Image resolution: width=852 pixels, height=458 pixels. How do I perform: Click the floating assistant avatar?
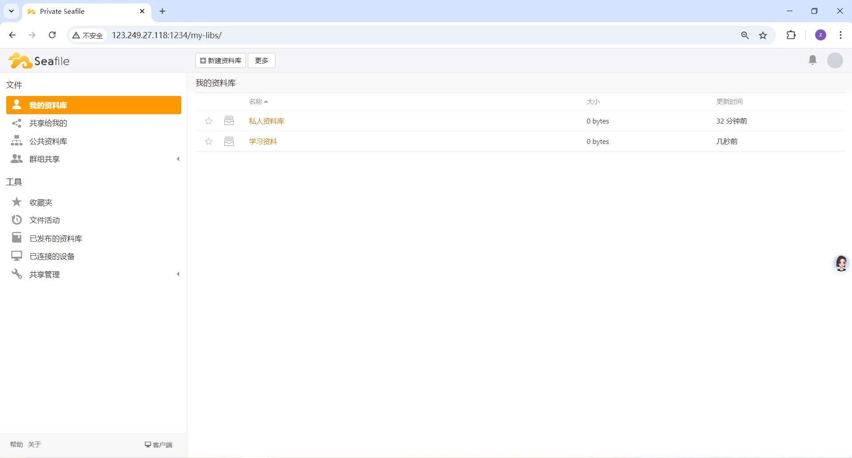841,263
